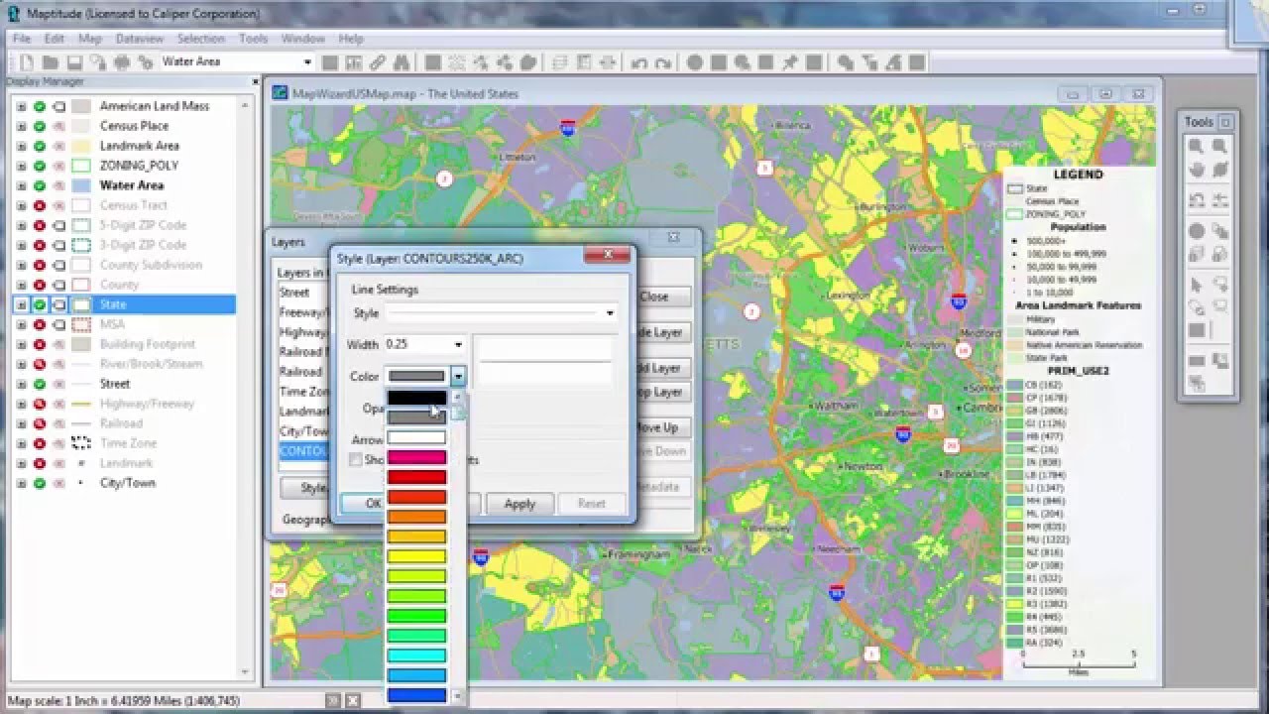Screen dimensions: 1269x714
Task: Select the Pan hand tool in Tools panel
Action: [1197, 170]
